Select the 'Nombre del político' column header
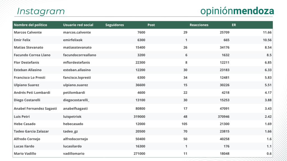 pos(31,25)
